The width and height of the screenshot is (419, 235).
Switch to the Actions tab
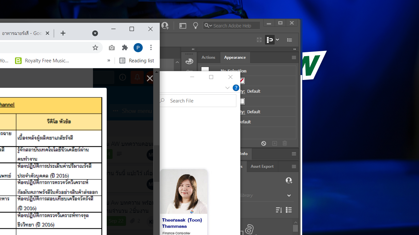pyautogui.click(x=209, y=57)
